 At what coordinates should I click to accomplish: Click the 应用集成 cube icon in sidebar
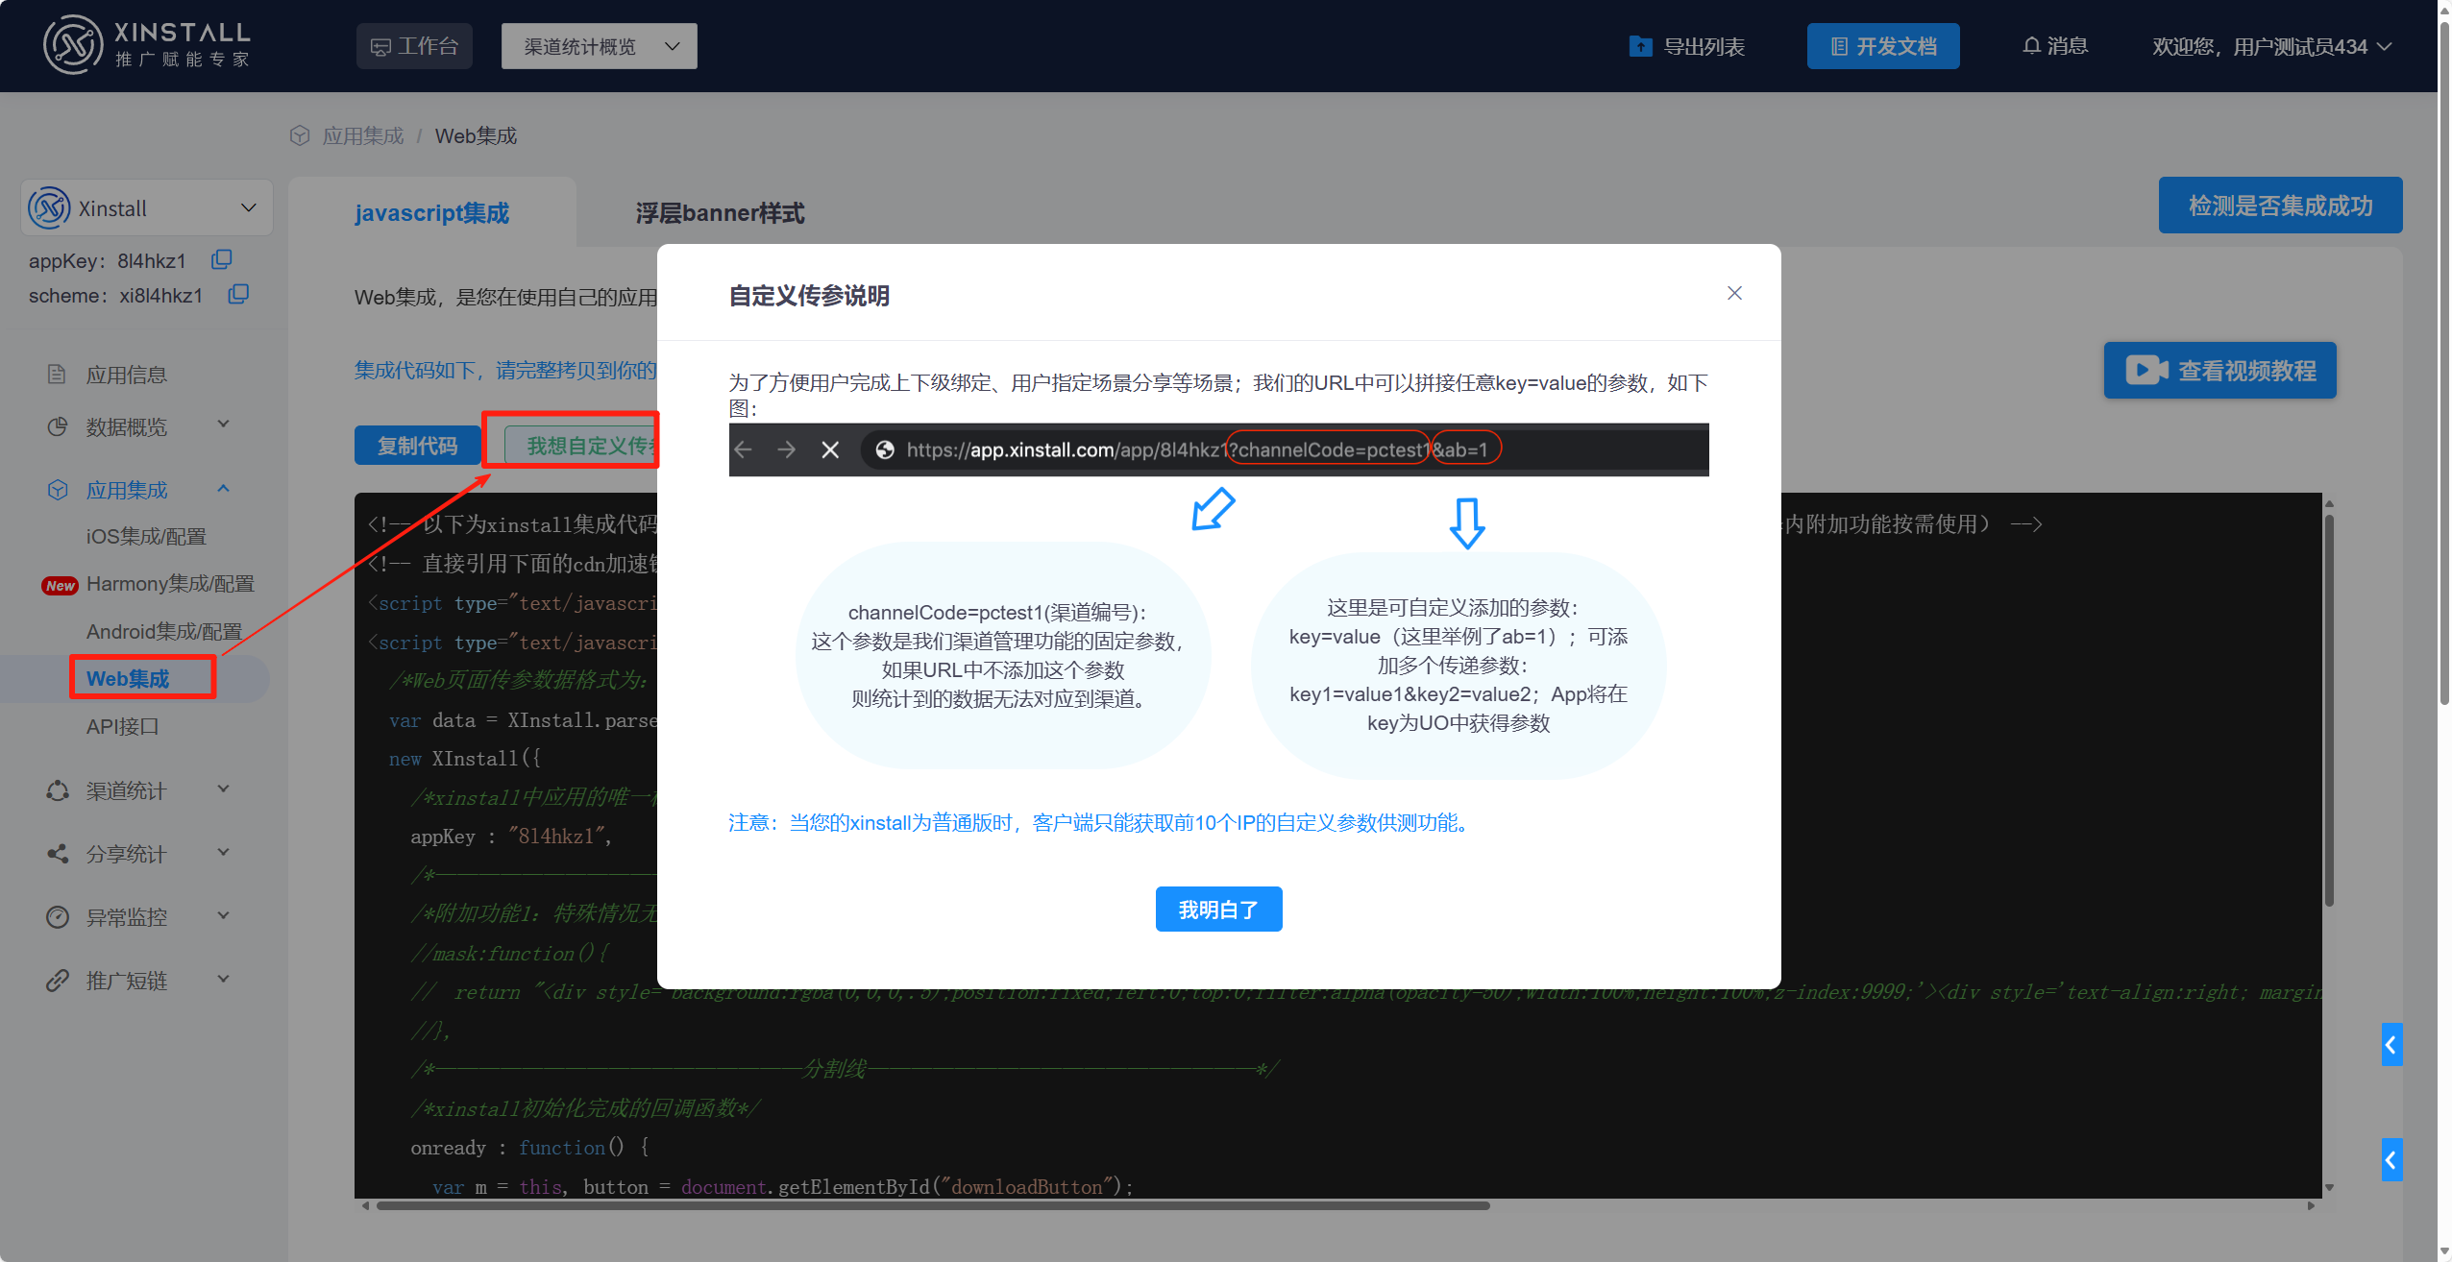tap(57, 490)
